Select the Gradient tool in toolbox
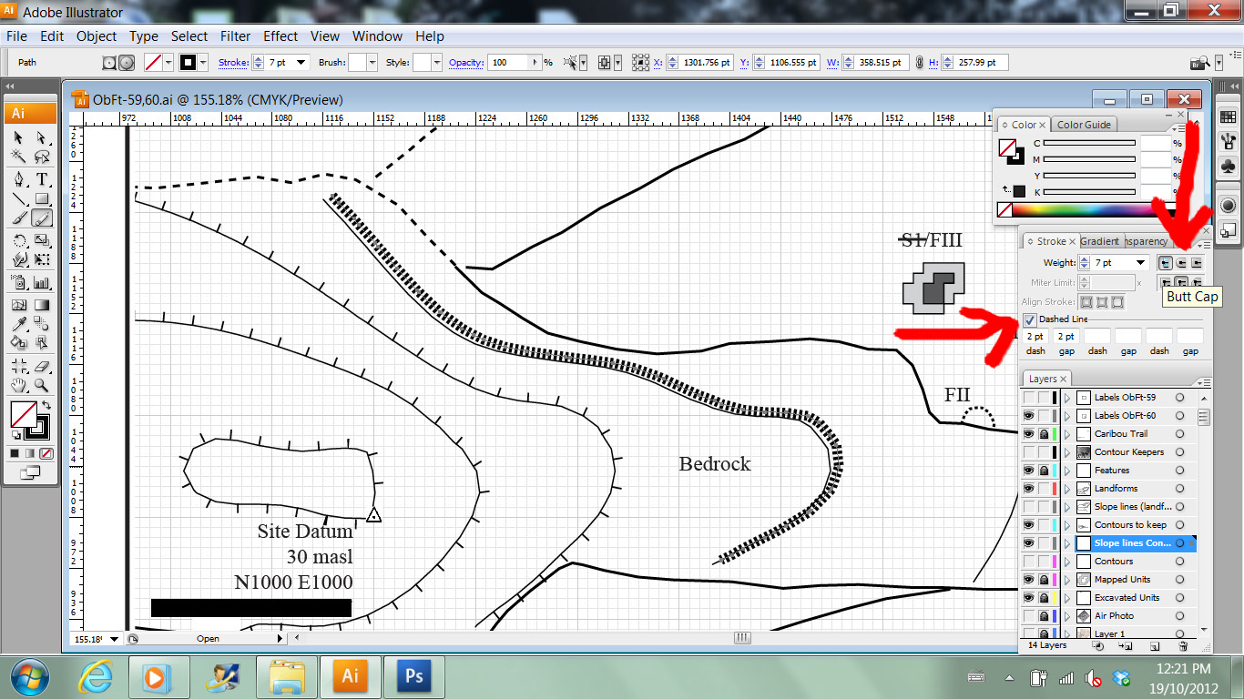1244x699 pixels. click(42, 304)
